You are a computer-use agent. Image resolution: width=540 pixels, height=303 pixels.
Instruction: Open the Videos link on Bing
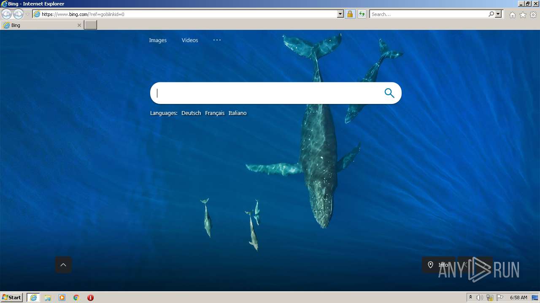click(x=190, y=40)
